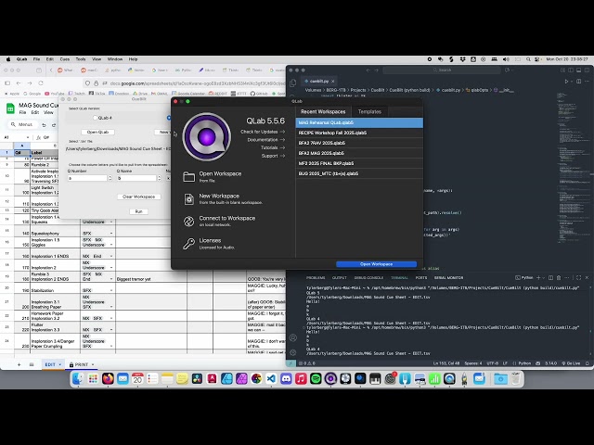Screen dimensions: 594x445
Task: Select the cuebilt.py editor tab
Action: coord(318,81)
